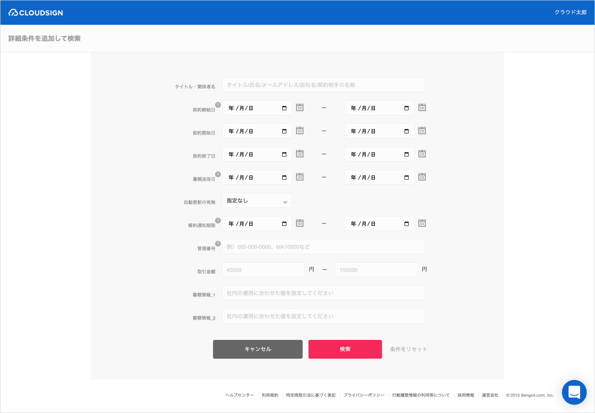Image resolution: width=595 pixels, height=413 pixels.
Task: Open calendar icon for 契約締結日 start date
Action: [x=300, y=107]
